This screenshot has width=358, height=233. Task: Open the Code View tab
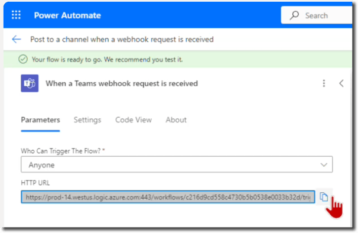click(134, 120)
